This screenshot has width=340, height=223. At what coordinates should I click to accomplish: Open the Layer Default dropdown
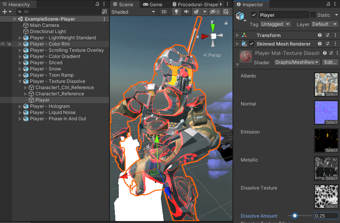324,24
